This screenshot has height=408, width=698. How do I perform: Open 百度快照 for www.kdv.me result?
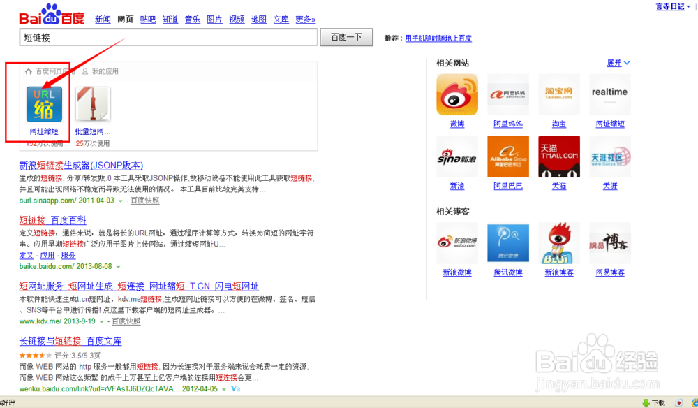point(126,321)
